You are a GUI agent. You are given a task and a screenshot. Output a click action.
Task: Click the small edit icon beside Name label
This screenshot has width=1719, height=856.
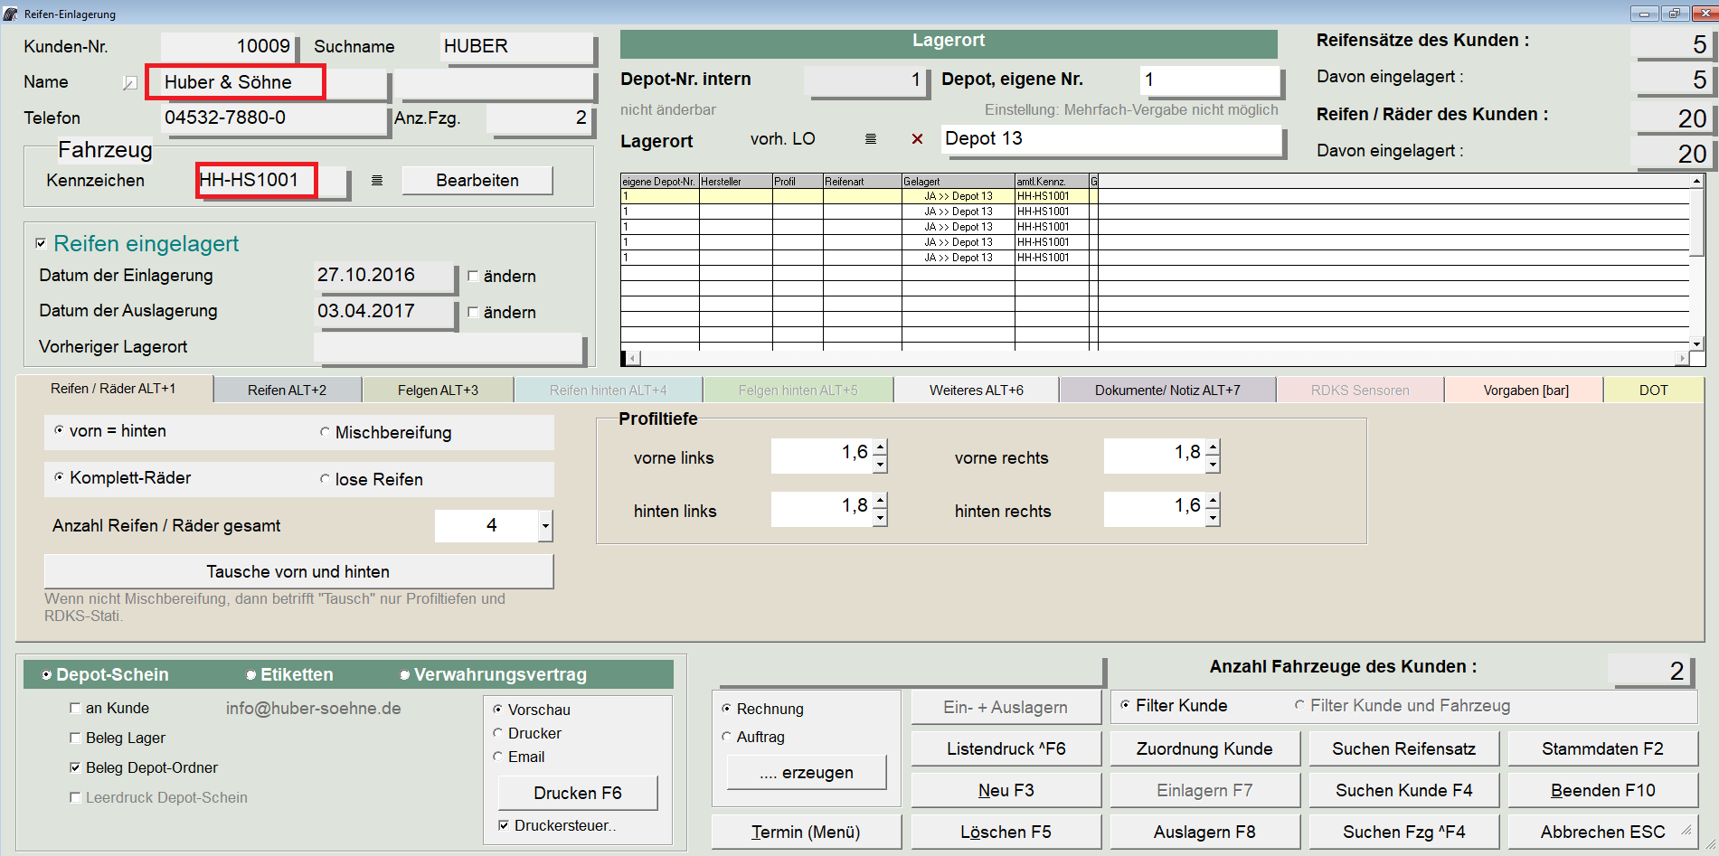(130, 83)
